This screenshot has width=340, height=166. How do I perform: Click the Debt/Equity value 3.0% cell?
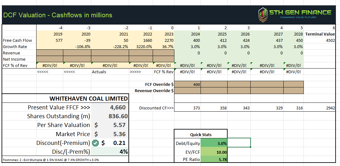point(214,143)
